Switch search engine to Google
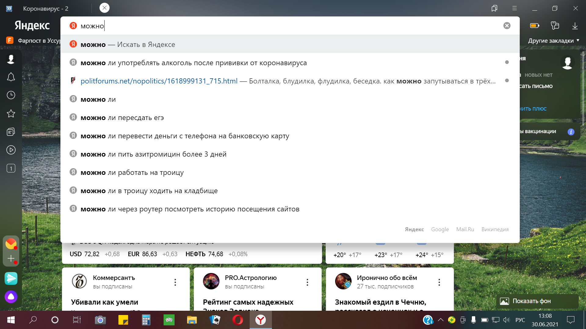 440,229
